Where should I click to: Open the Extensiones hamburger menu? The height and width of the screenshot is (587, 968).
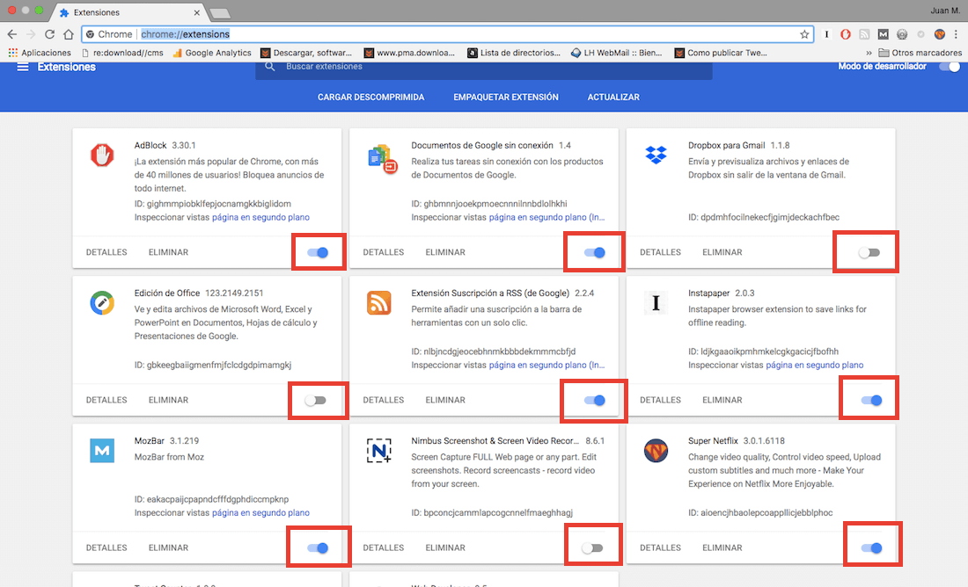point(23,67)
